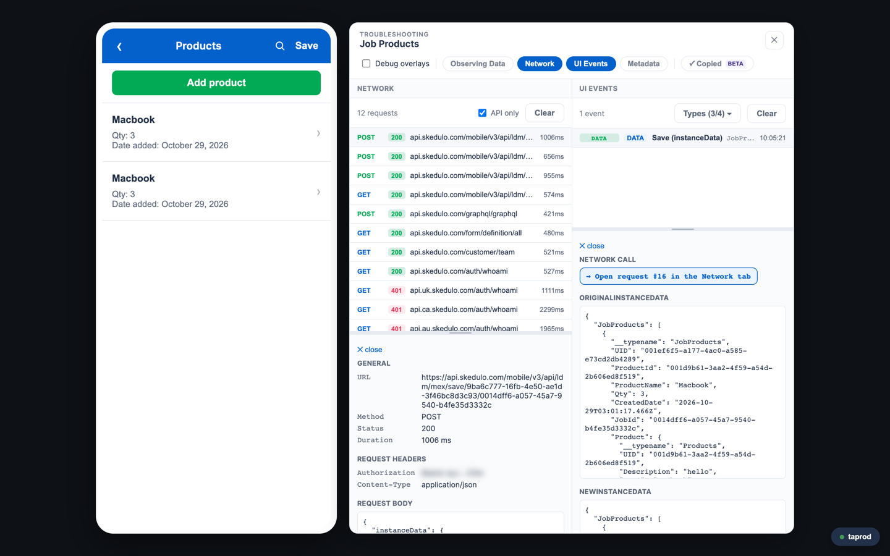Click the application/json Content-Type value
890x556 pixels.
click(449, 485)
